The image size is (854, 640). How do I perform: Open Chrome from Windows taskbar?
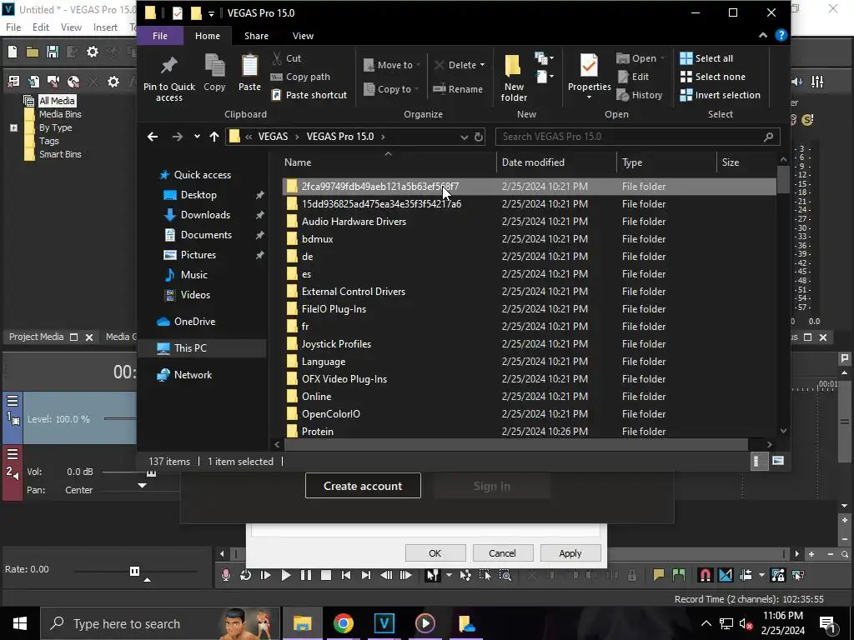coord(343,623)
